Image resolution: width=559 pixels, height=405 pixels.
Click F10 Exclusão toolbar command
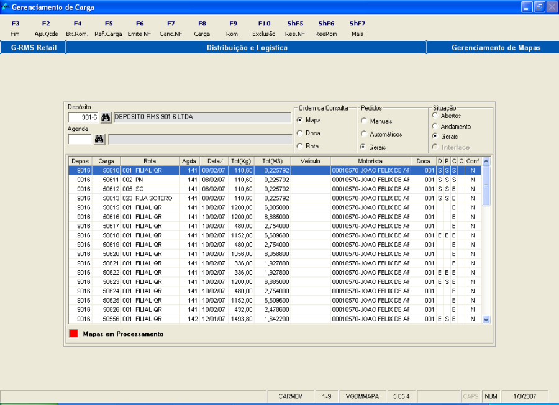click(x=264, y=29)
